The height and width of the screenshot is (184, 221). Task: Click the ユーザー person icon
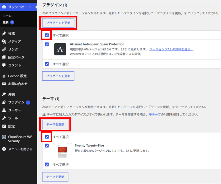(4, 110)
